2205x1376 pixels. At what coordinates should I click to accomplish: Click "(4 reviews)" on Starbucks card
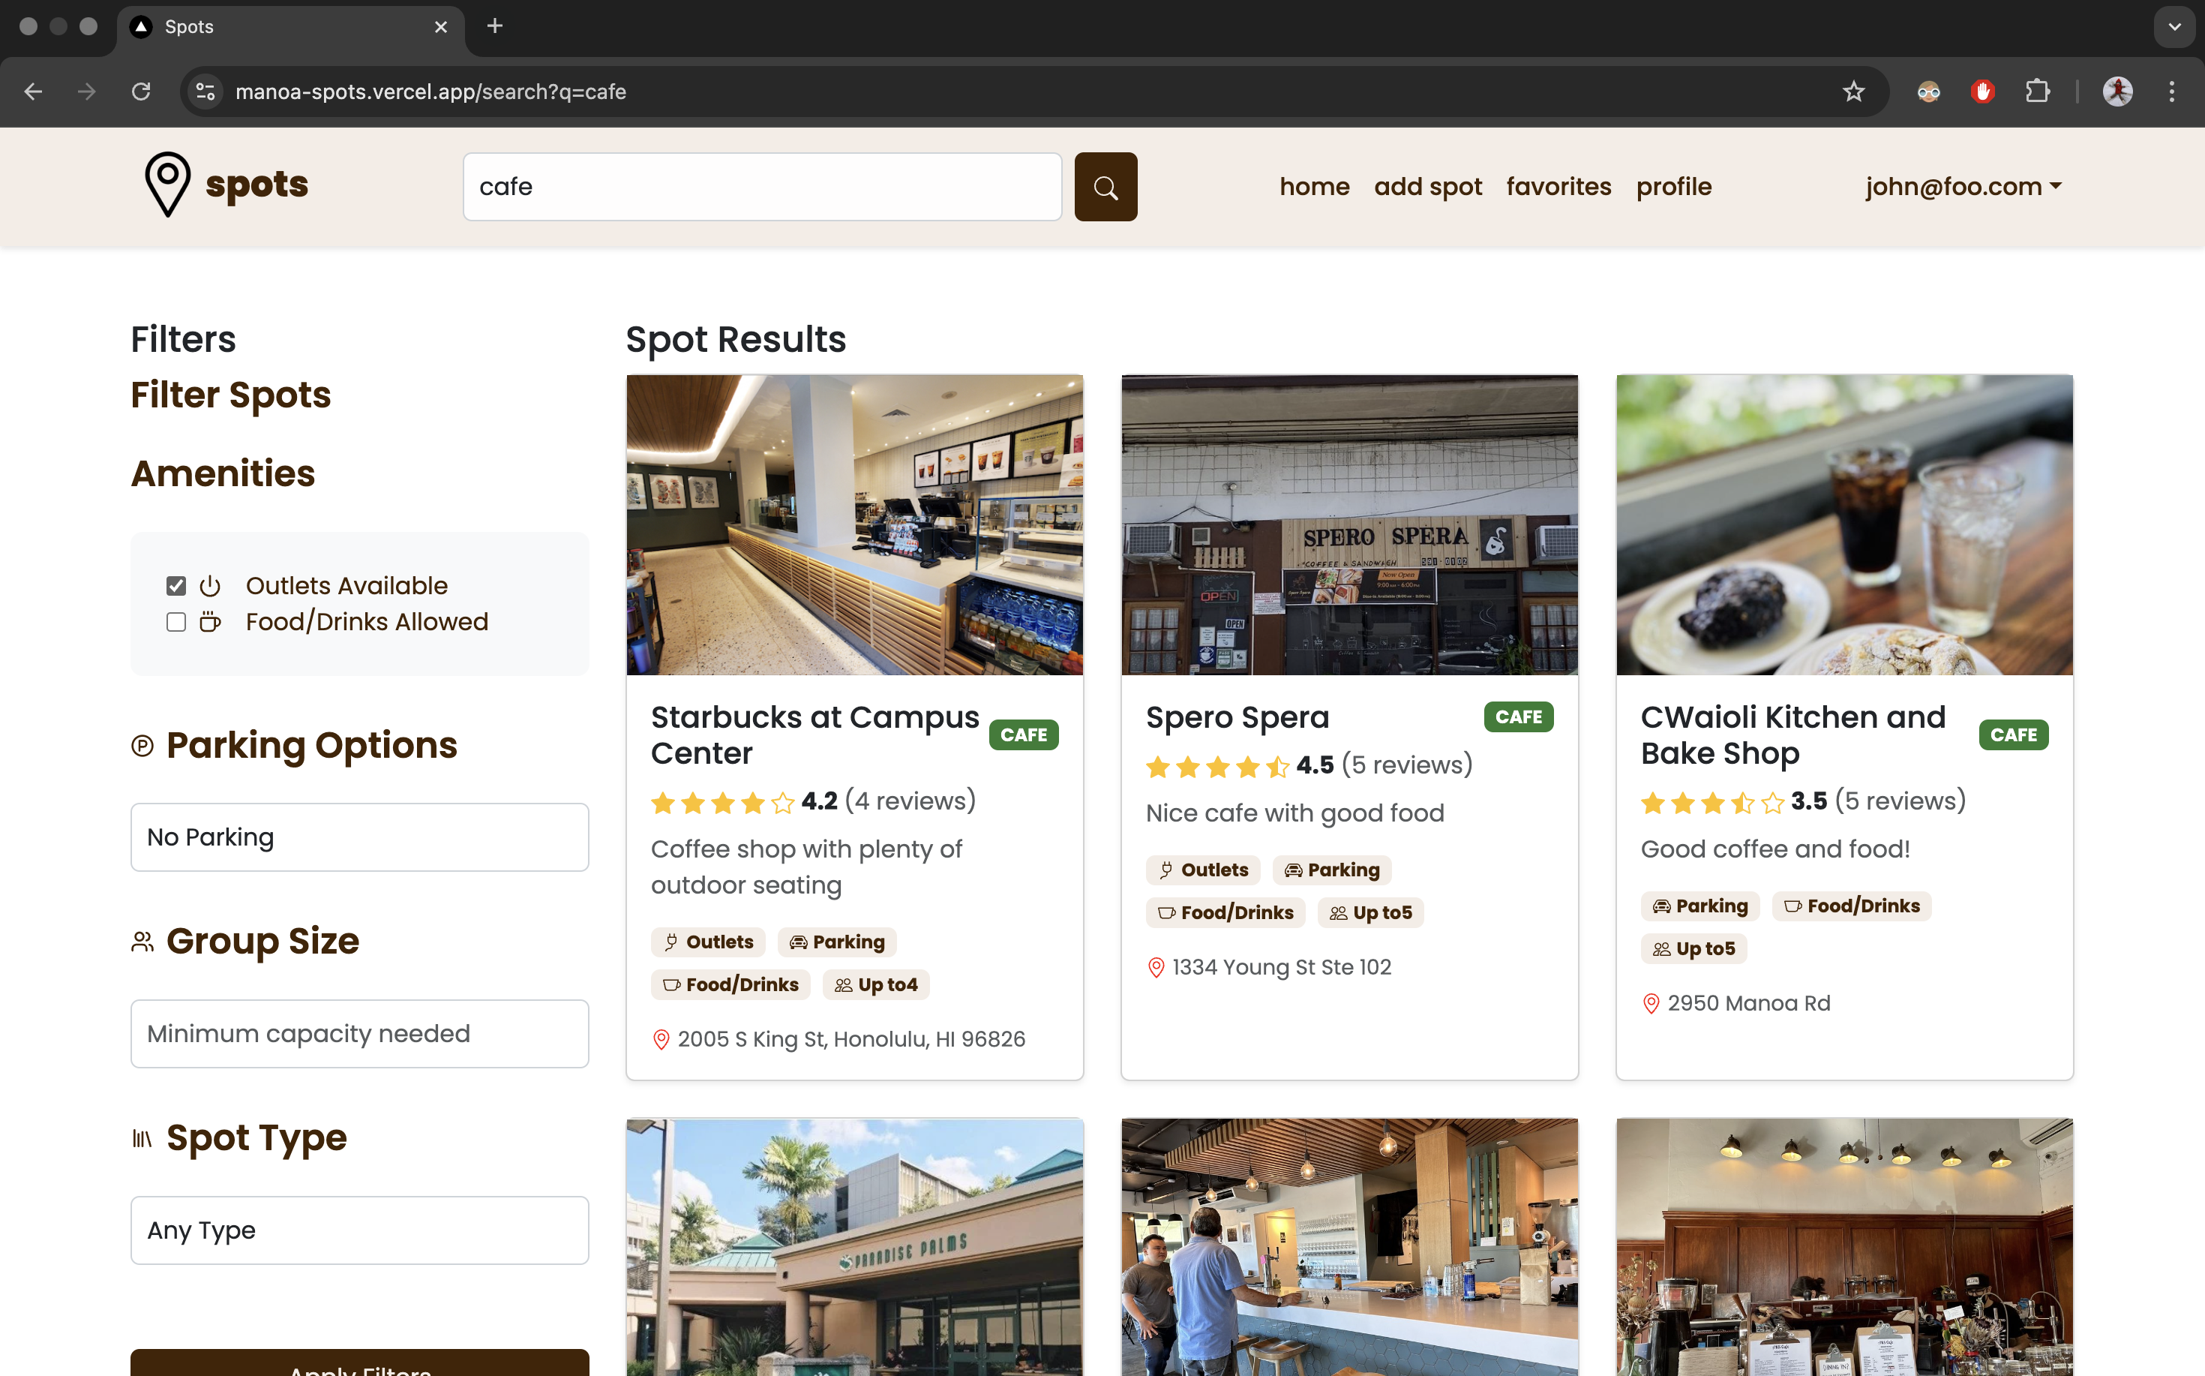point(910,801)
